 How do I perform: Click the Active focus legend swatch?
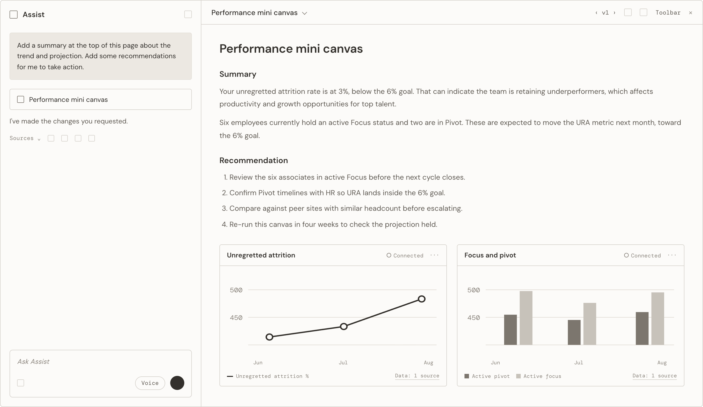coord(519,376)
